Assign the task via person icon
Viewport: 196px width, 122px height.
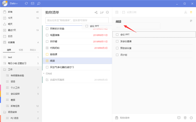tap(186, 12)
